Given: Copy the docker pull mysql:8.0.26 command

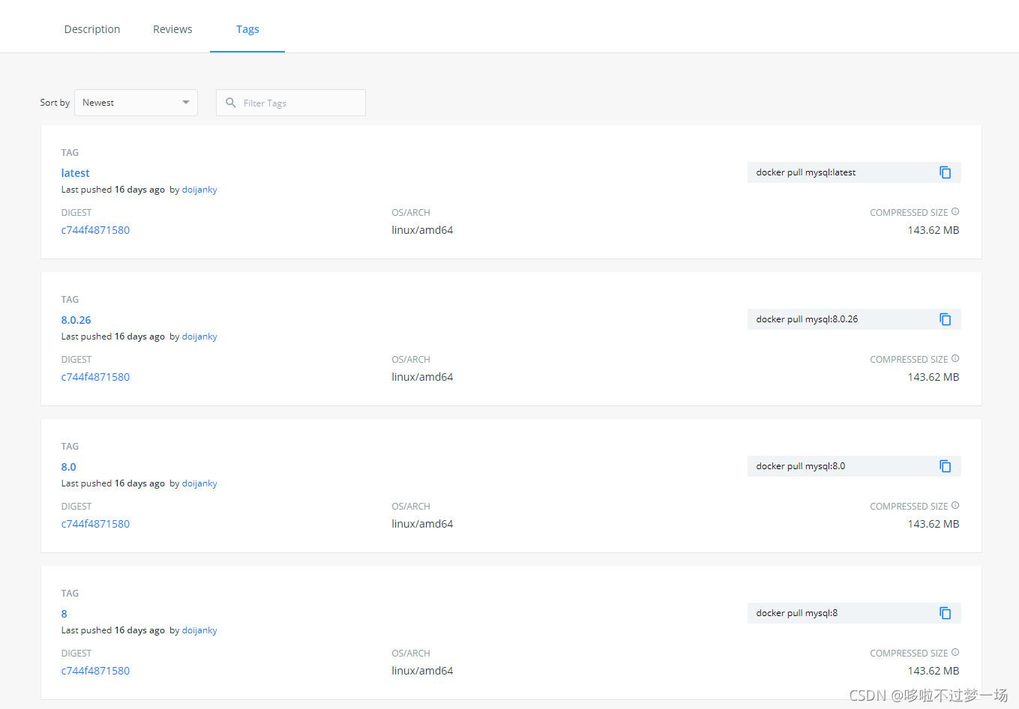Looking at the screenshot, I should coord(945,319).
